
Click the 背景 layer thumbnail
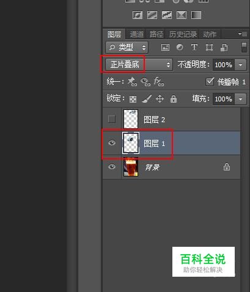(x=131, y=167)
